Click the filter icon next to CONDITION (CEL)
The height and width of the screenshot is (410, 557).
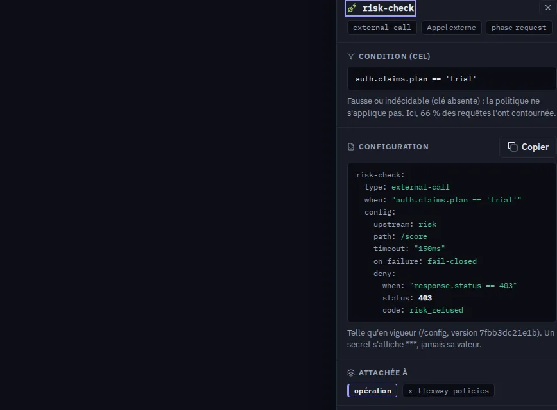pyautogui.click(x=350, y=56)
